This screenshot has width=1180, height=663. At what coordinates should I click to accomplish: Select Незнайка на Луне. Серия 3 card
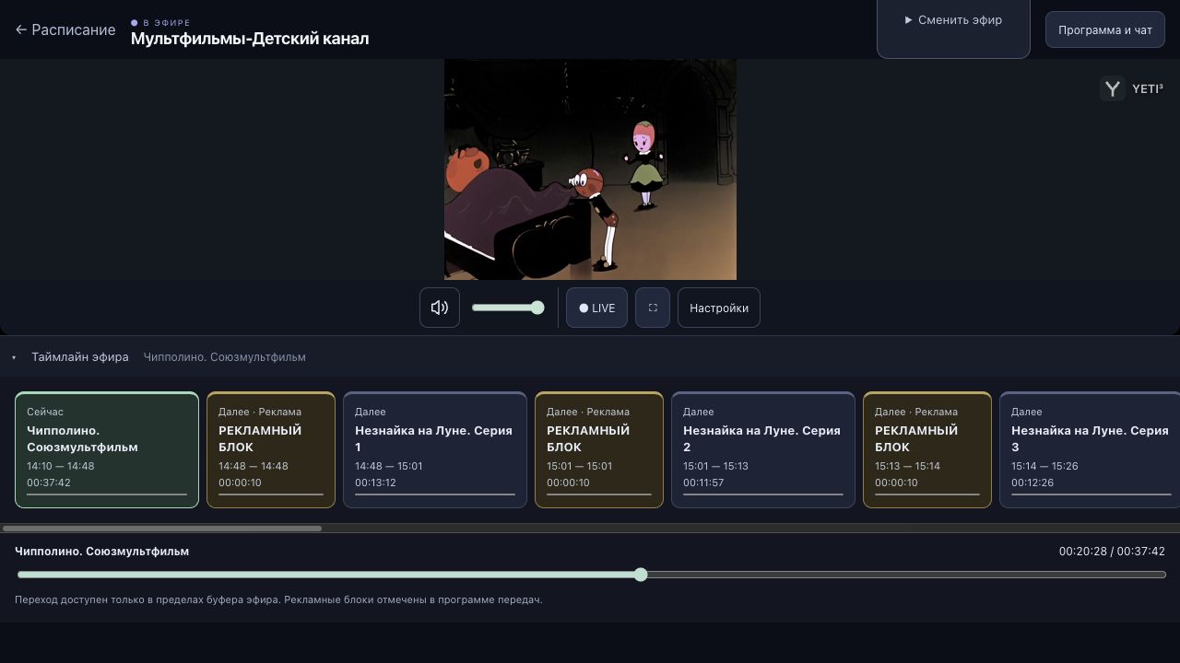(1090, 449)
